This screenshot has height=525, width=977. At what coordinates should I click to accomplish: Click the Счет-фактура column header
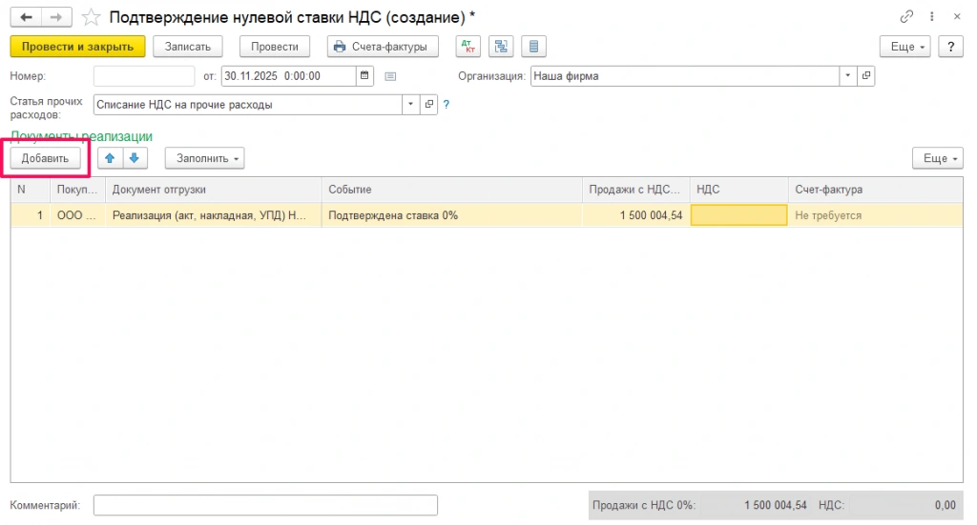[876, 190]
